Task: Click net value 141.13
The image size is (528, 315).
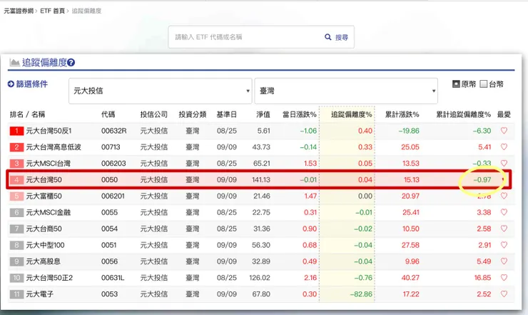Action: pos(261,180)
